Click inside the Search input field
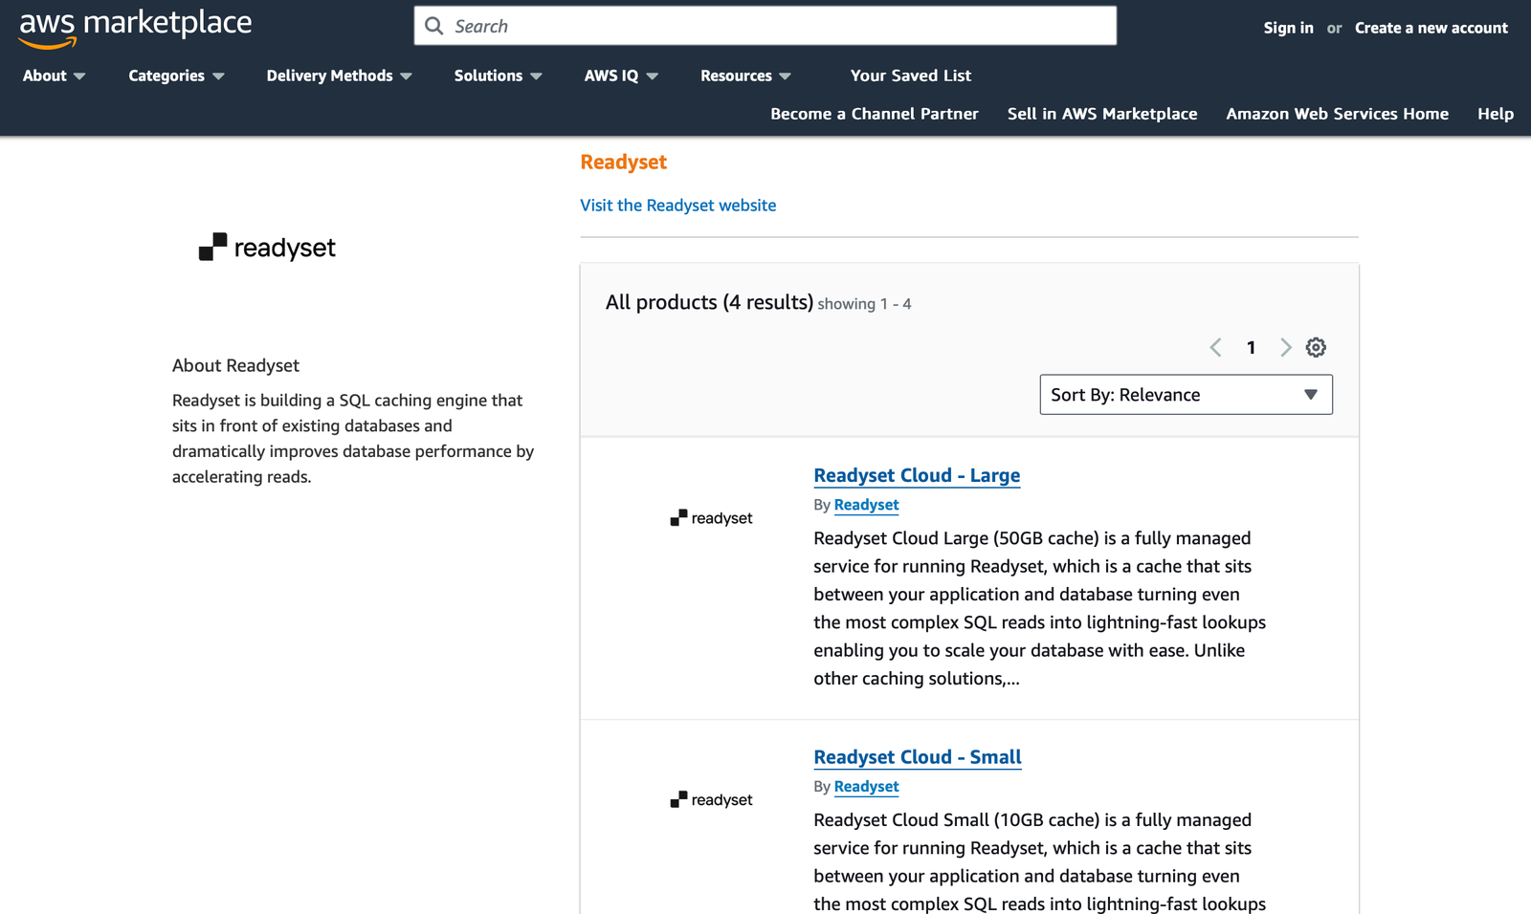The width and height of the screenshot is (1531, 914). tap(765, 25)
